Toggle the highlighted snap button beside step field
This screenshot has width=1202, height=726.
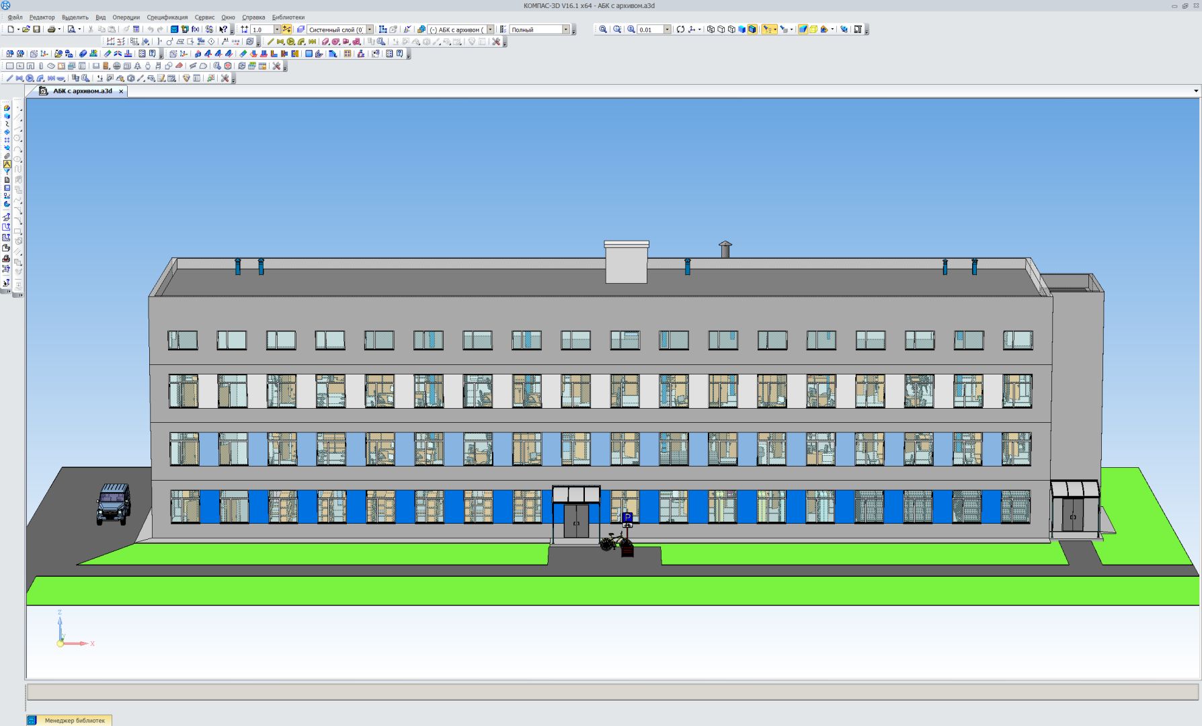(287, 30)
